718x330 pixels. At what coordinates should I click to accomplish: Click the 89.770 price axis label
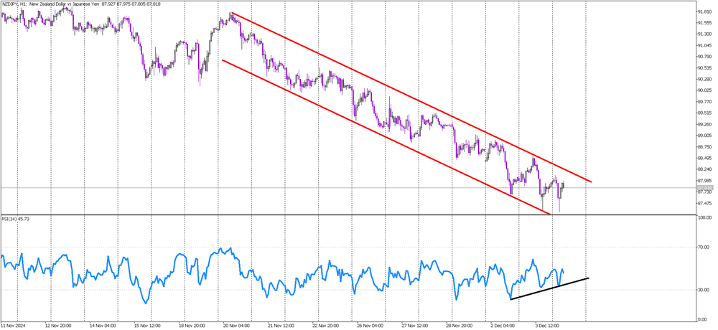704,102
